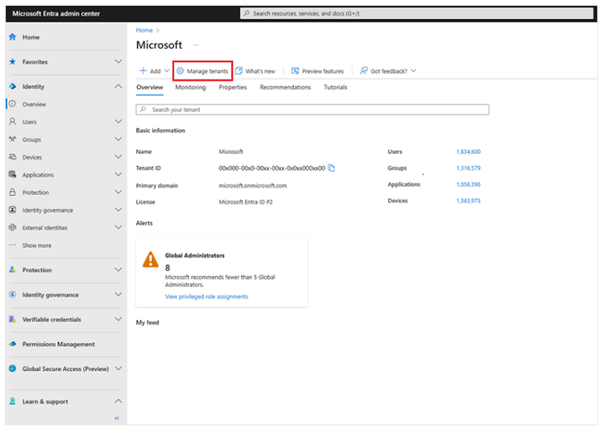The image size is (603, 436).
Task: Open the Add dropdown arrow
Action: click(x=167, y=71)
